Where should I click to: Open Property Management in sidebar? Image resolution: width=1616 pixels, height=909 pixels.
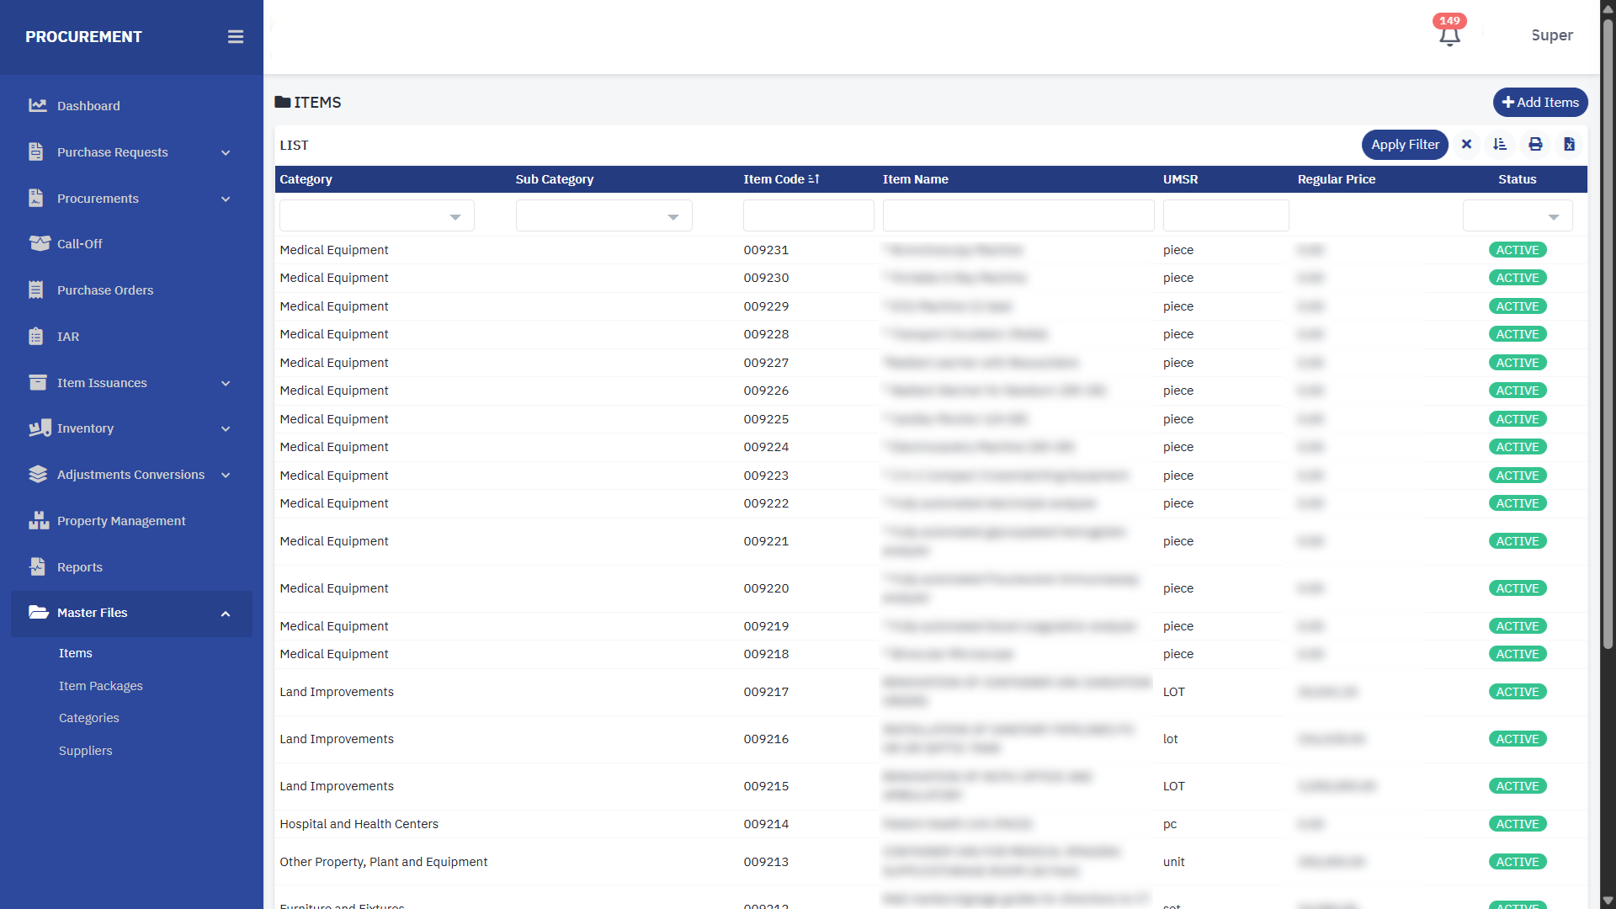point(121,521)
